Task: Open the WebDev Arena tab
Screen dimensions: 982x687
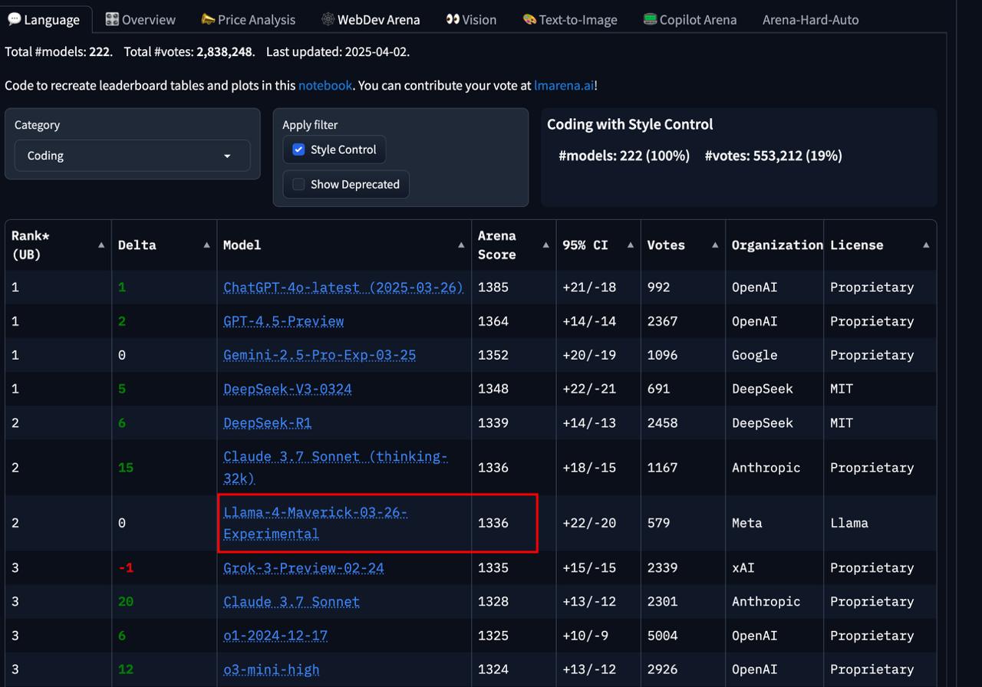Action: (371, 19)
